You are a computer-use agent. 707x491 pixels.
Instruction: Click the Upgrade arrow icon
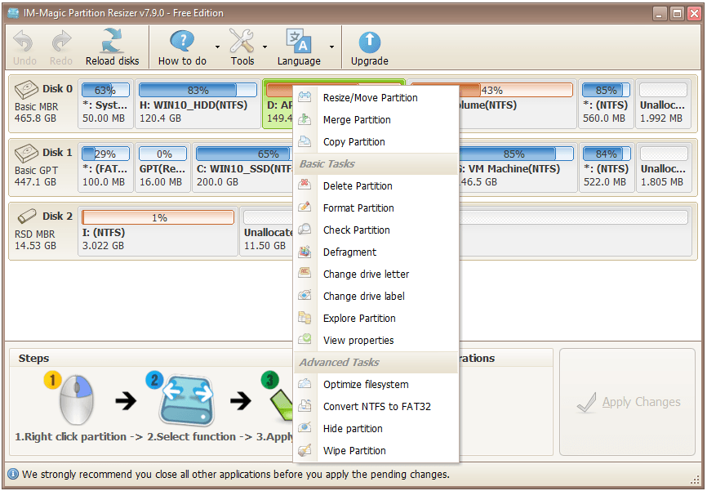point(369,42)
